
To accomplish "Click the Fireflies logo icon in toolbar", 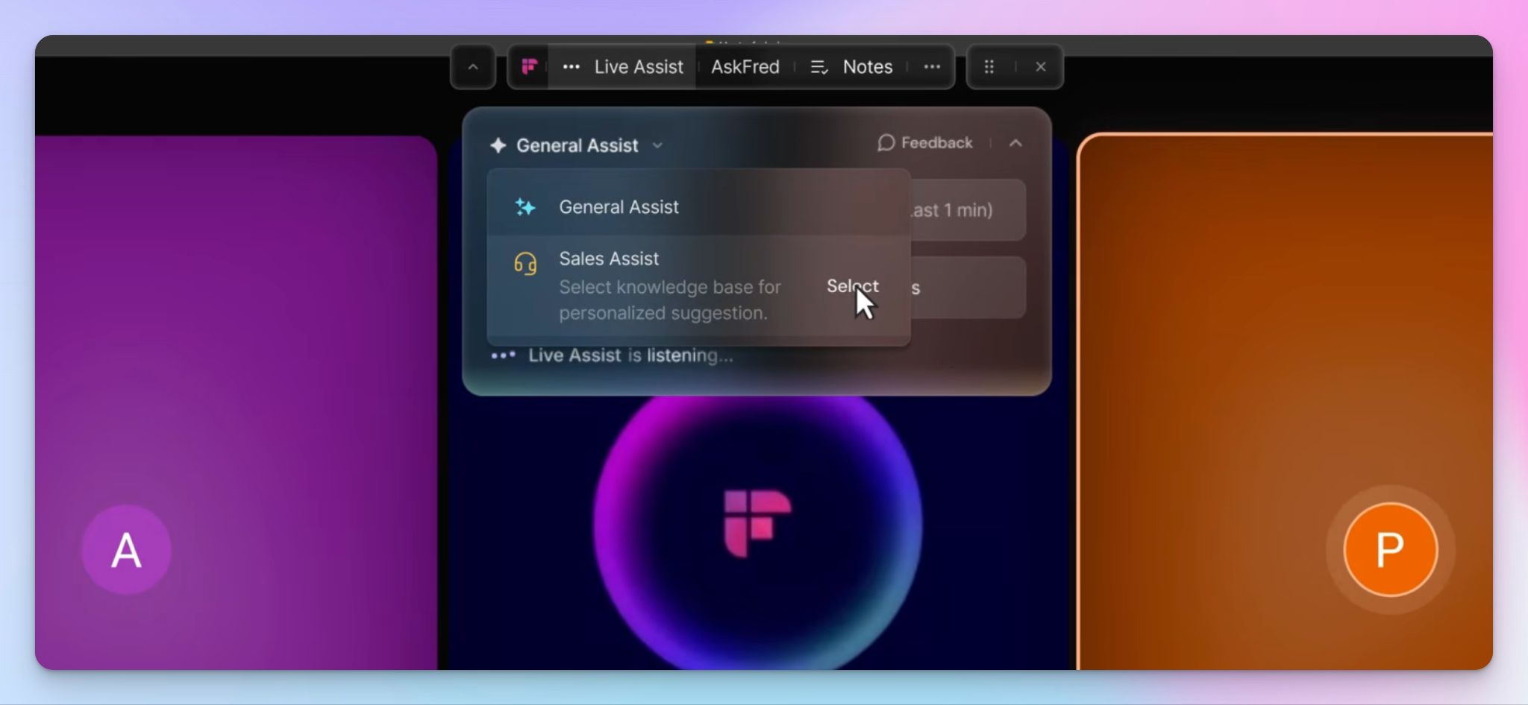I will coord(529,67).
